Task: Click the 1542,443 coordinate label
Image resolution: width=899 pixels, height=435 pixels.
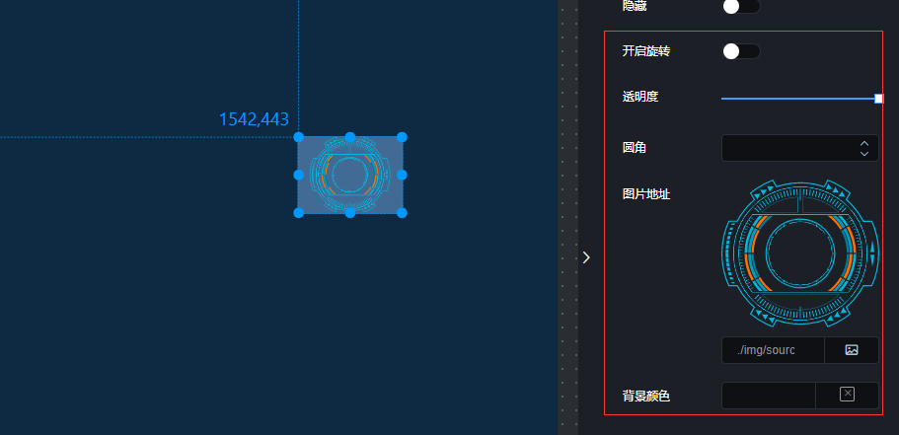Action: pos(254,119)
